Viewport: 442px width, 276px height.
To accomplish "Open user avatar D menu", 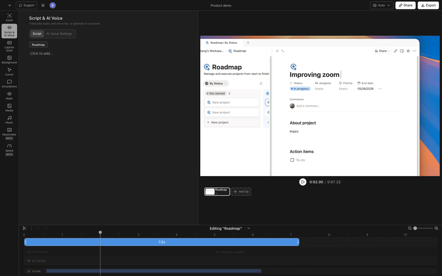I will [x=52, y=5].
